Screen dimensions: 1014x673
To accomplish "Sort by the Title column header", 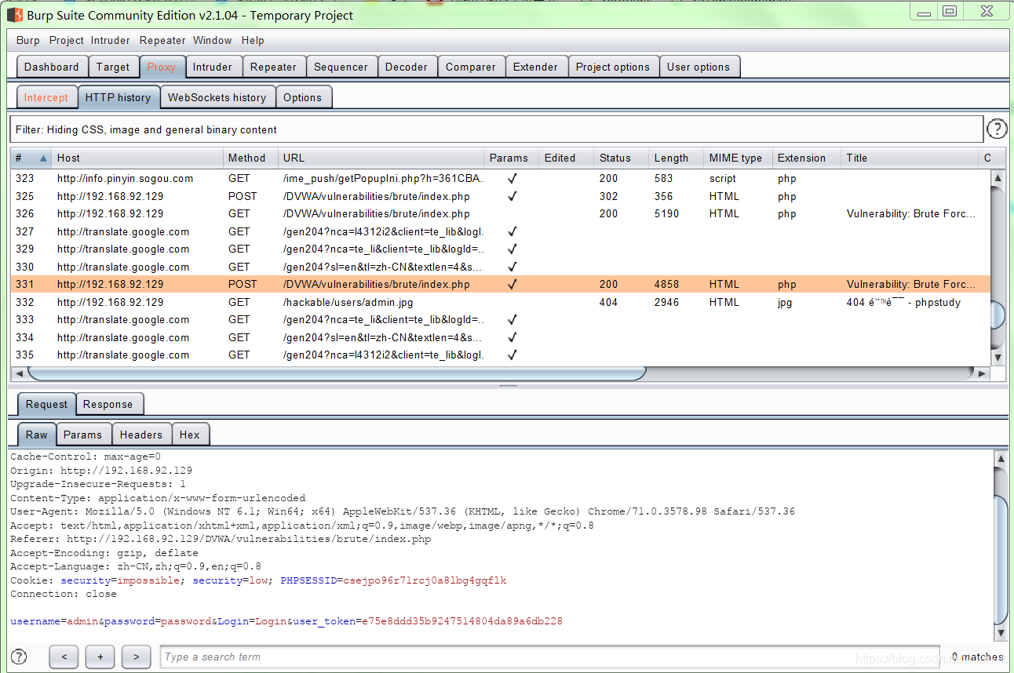I will (910, 158).
